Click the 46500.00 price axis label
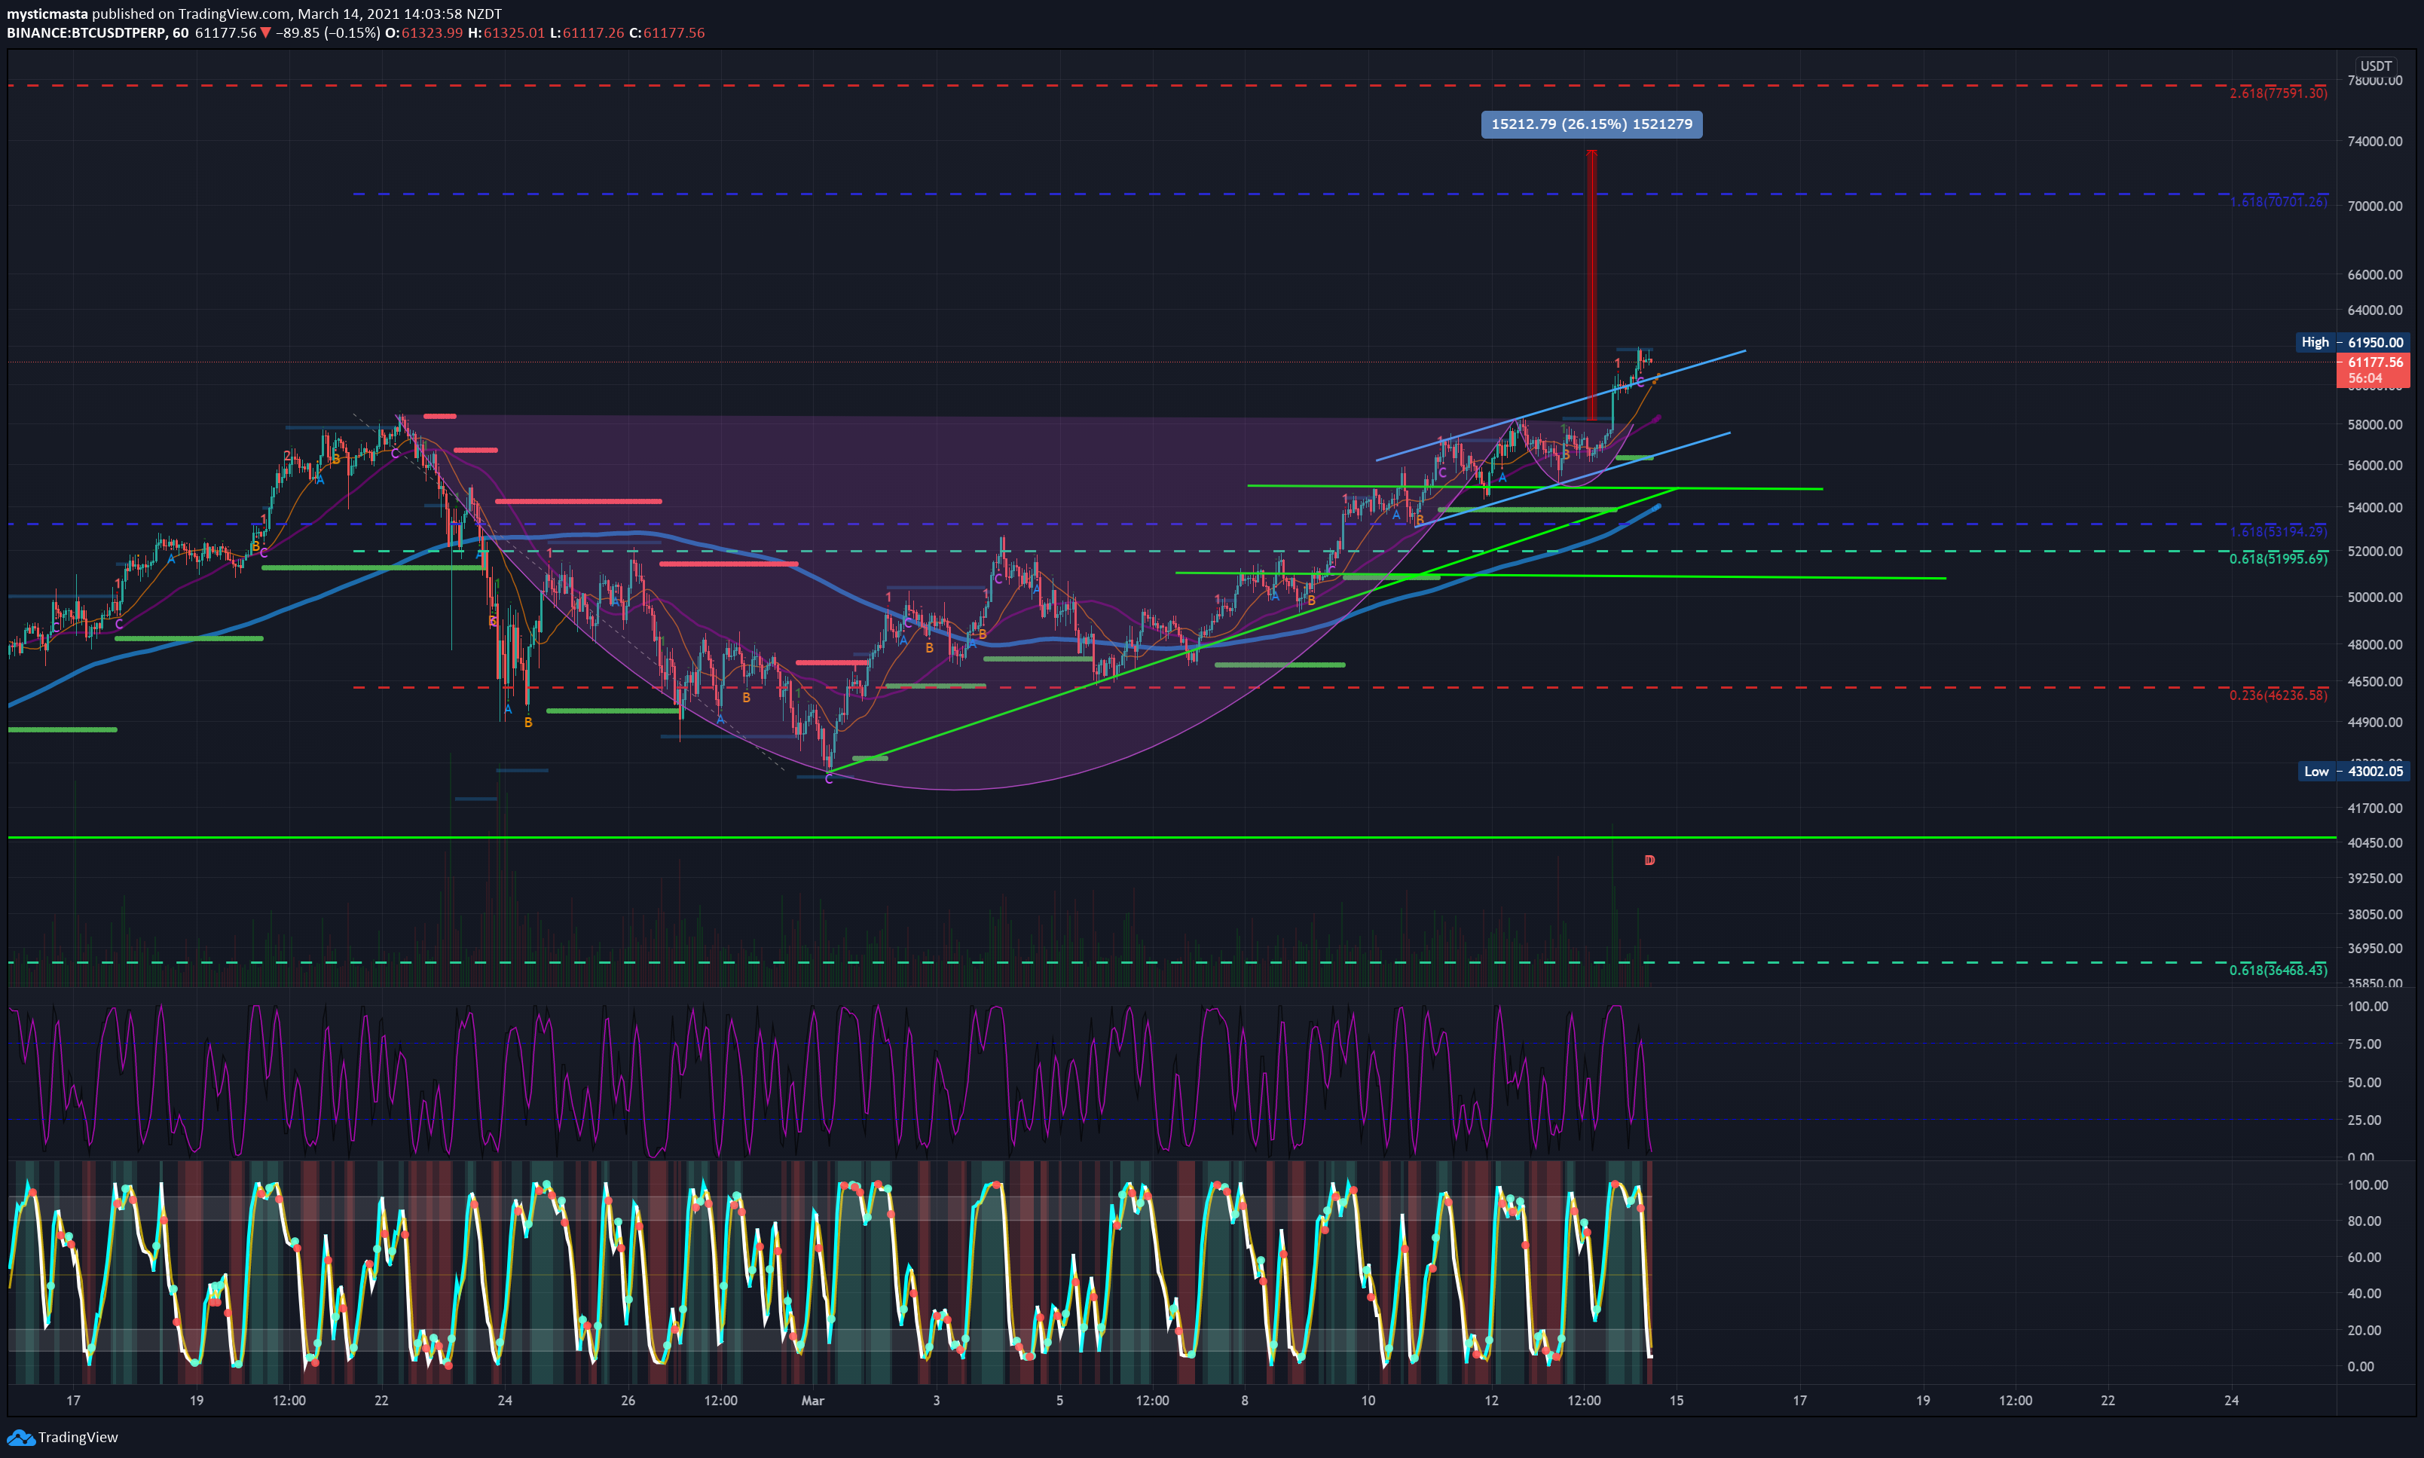The image size is (2424, 1458). [x=2375, y=682]
